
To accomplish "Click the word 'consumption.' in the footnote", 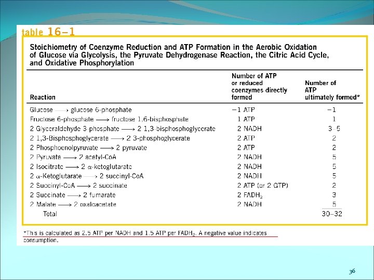I will (41, 240).
